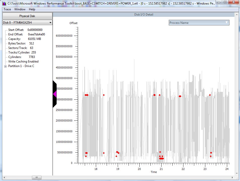Click the horizontal scrollbar thumb
240x181 pixels.
pos(36,177)
